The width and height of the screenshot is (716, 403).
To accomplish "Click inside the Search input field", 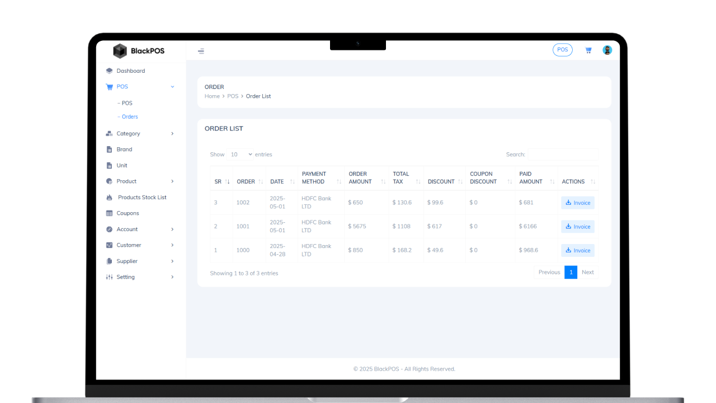I will (x=562, y=154).
